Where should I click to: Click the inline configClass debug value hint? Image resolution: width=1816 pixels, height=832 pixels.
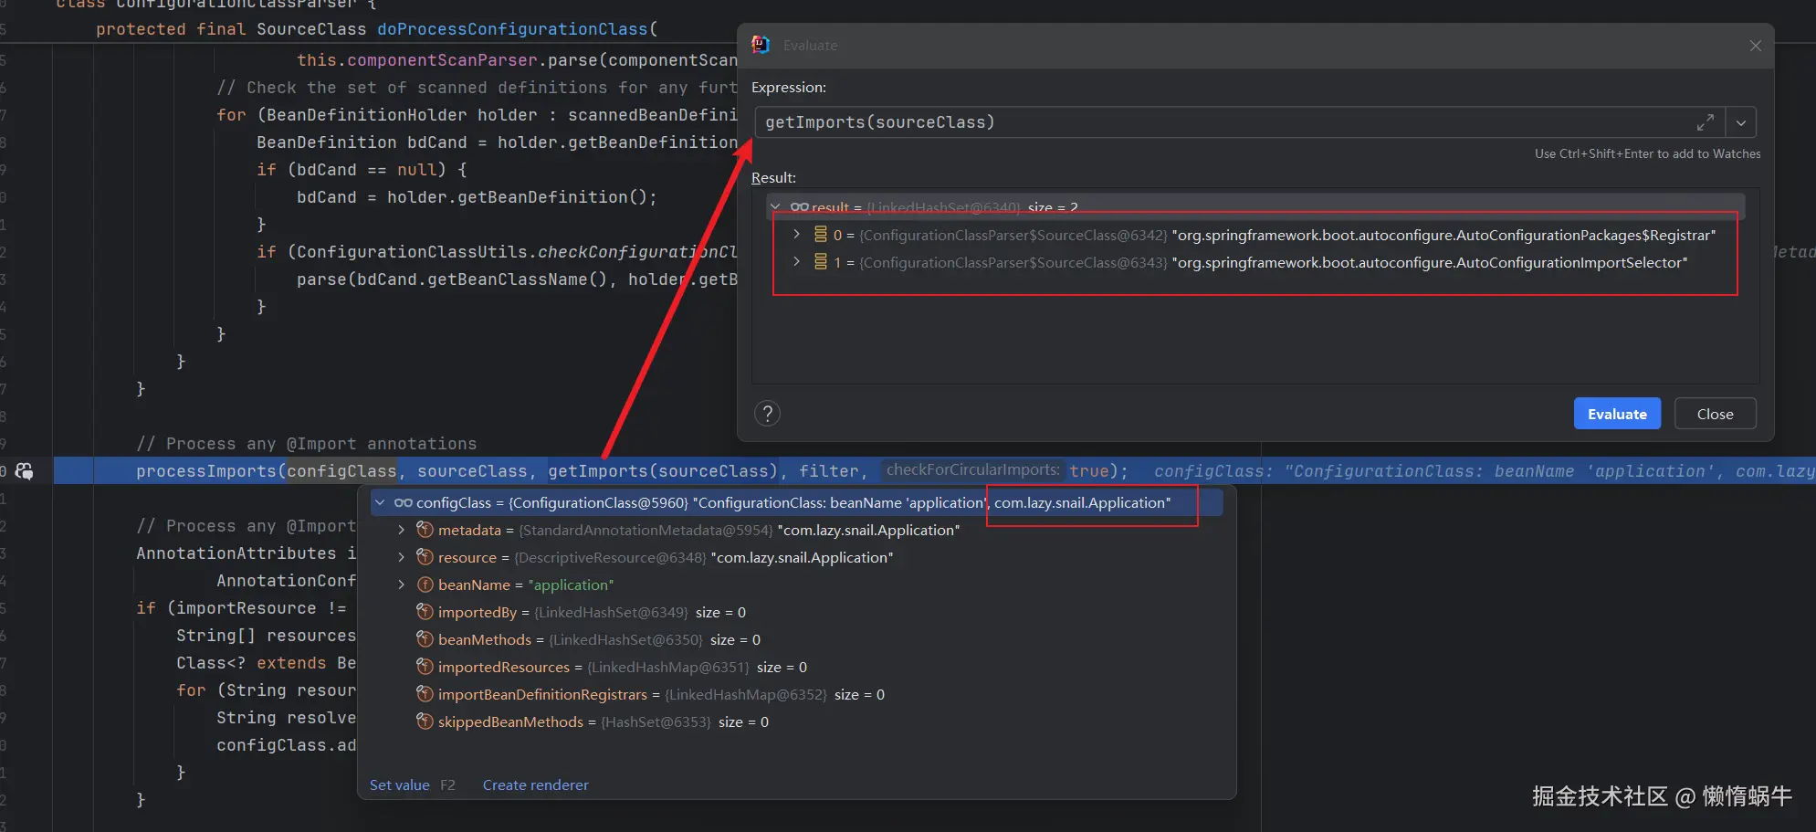[x=1484, y=471]
